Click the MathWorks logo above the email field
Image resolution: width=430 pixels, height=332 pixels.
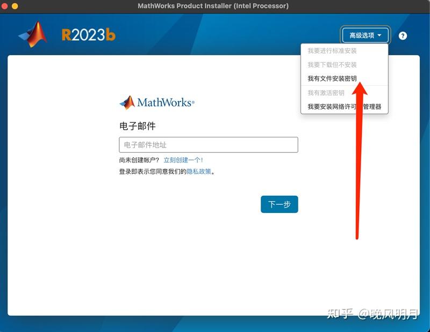pos(156,102)
